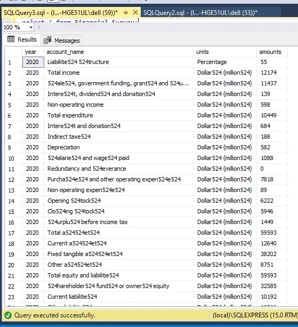Click the 'Non-operating income' cell

point(119,105)
